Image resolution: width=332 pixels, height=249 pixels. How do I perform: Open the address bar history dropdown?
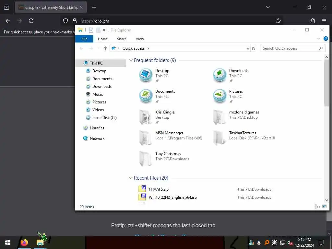pos(248,49)
